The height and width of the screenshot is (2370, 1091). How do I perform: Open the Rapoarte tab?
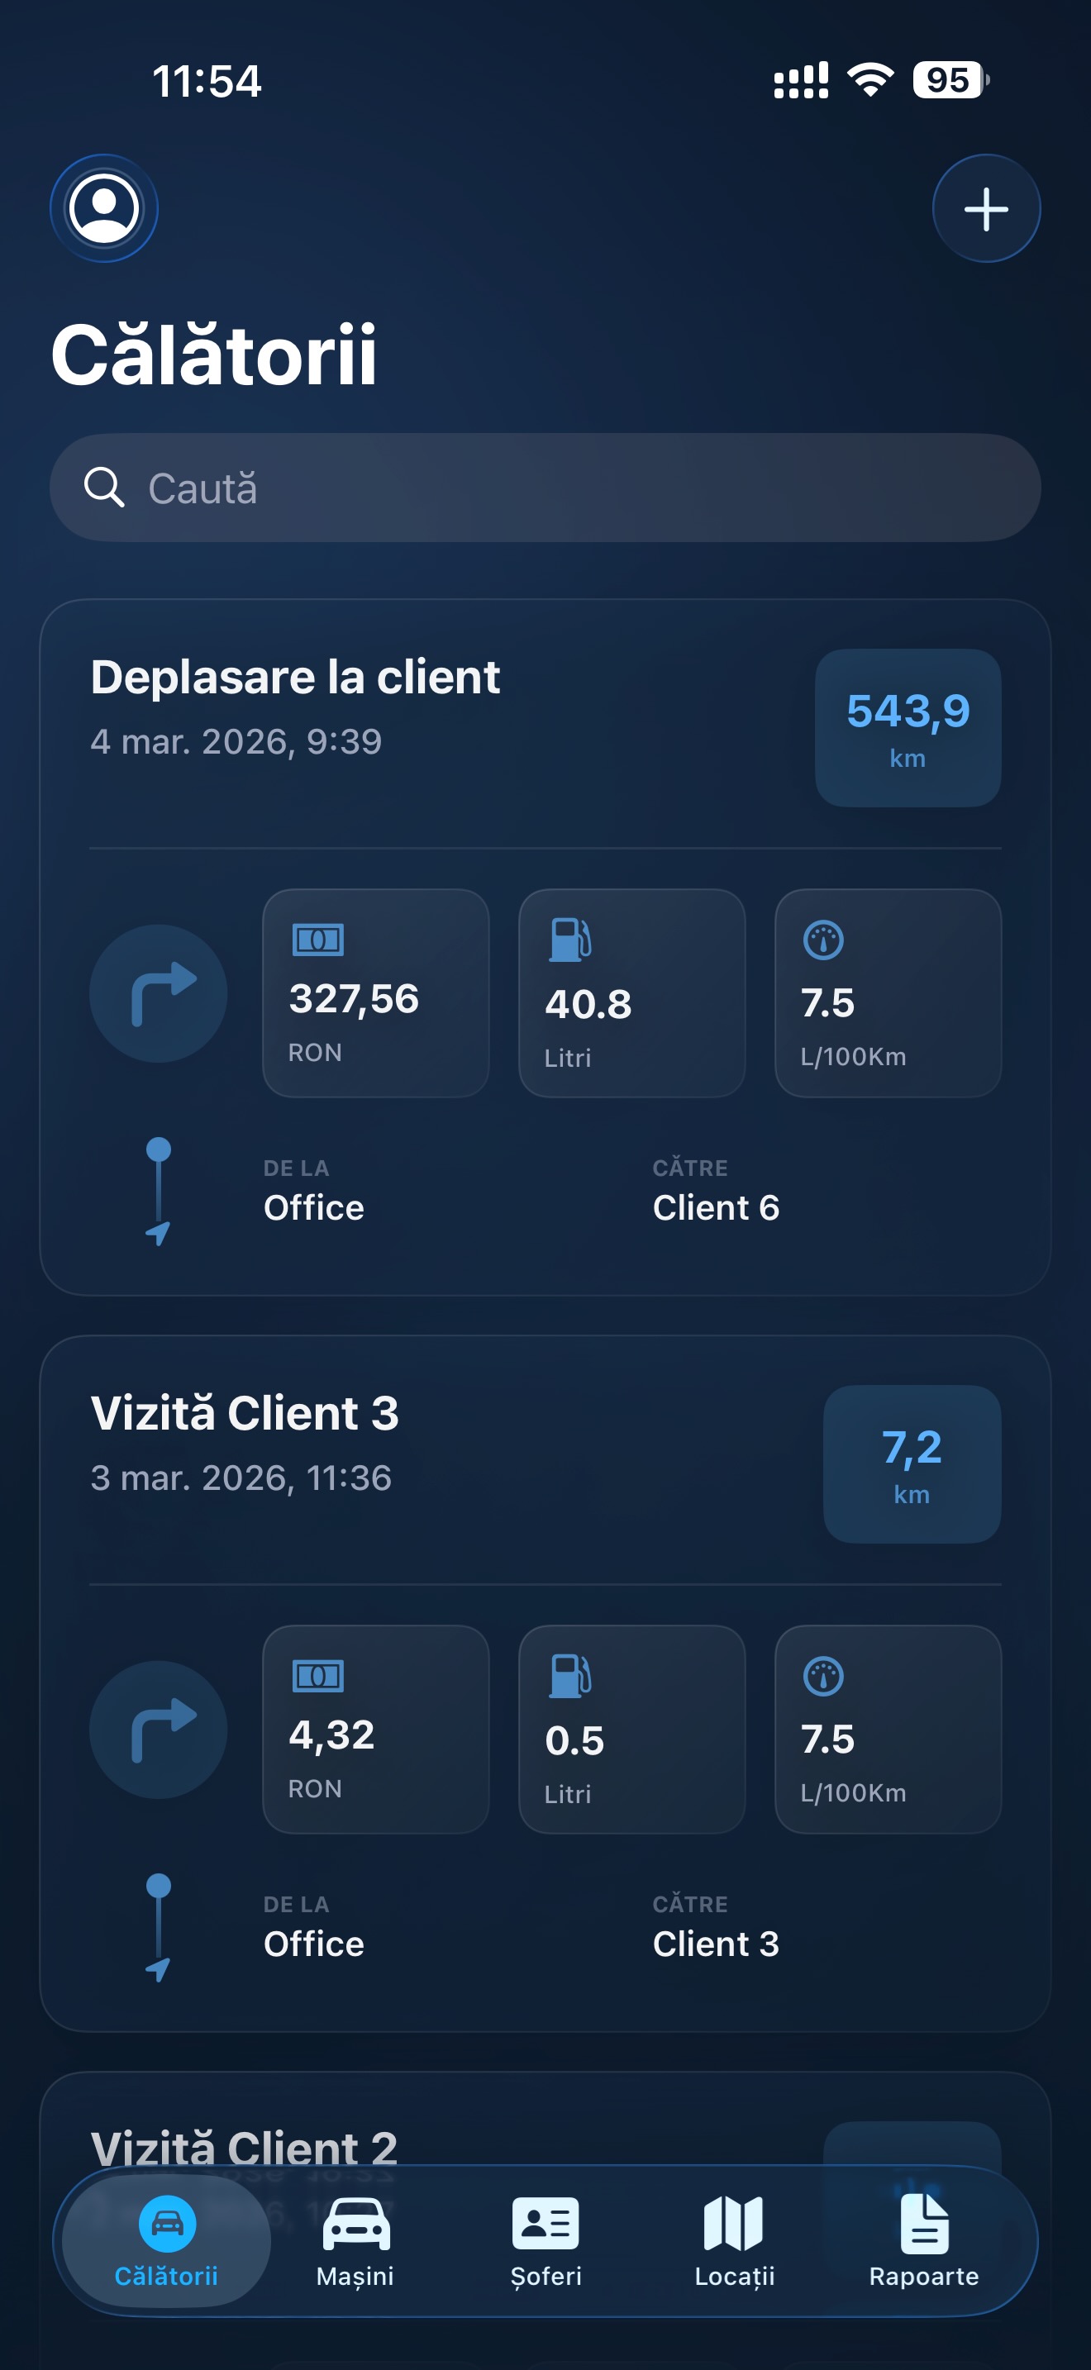[x=923, y=2241]
